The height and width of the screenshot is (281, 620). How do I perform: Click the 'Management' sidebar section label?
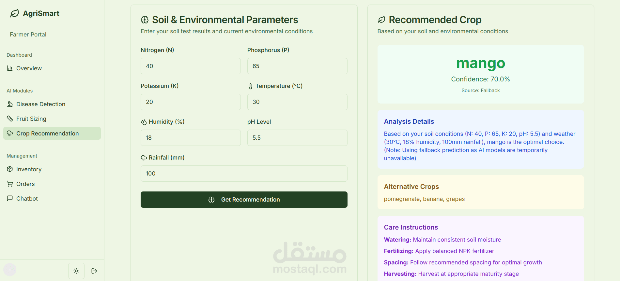click(22, 156)
